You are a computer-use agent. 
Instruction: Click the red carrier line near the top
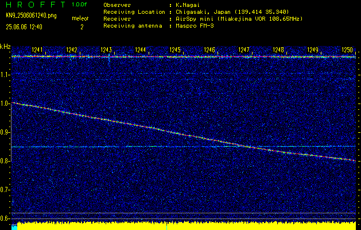tap(184, 56)
